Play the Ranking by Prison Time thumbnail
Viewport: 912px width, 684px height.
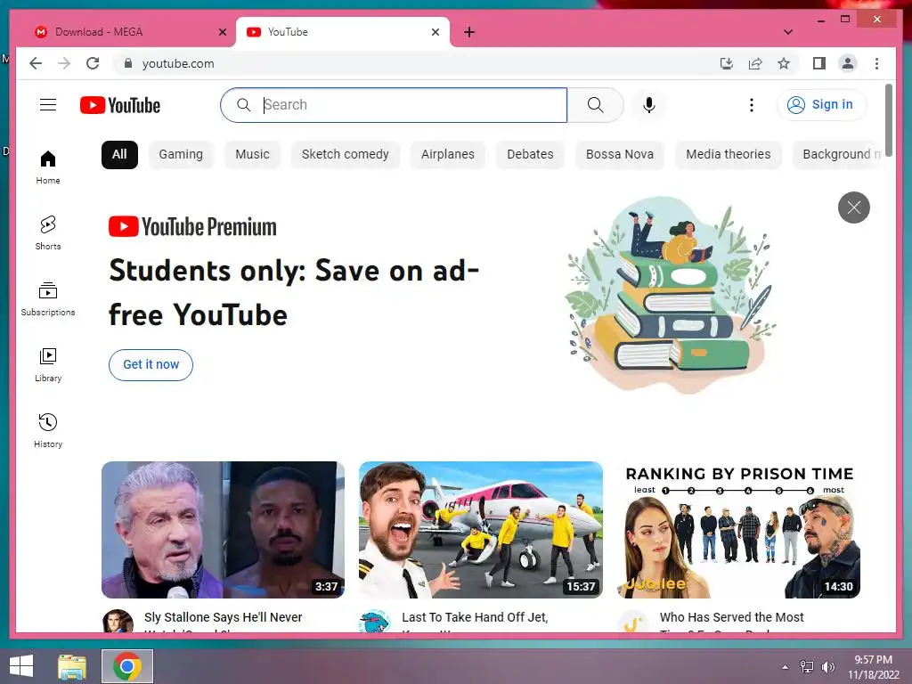(x=738, y=529)
